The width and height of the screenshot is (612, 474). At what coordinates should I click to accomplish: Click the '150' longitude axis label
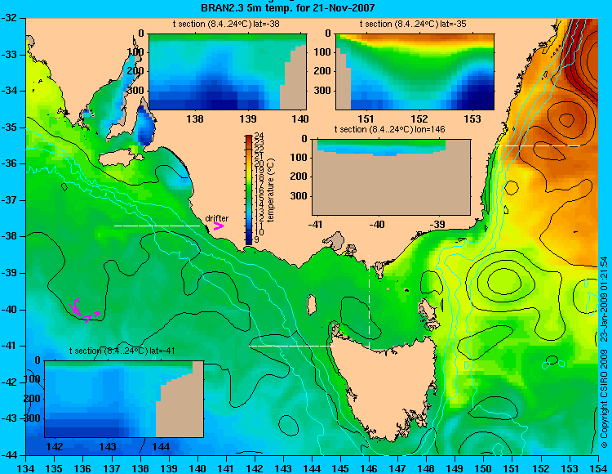coord(484,468)
